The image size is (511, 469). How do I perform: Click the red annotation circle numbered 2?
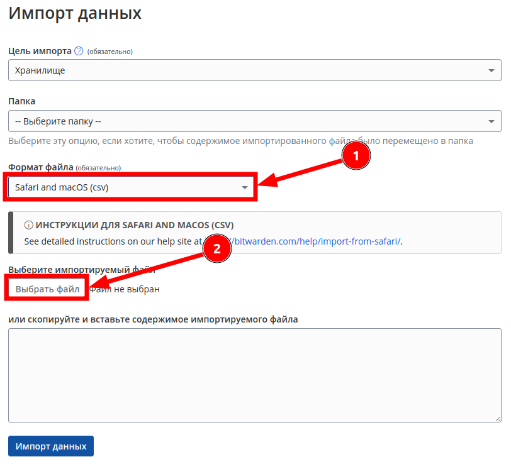click(217, 248)
